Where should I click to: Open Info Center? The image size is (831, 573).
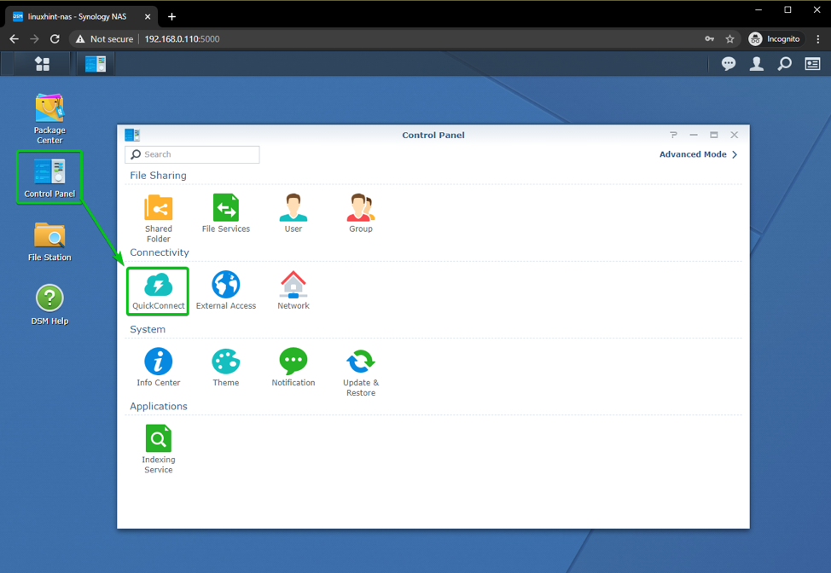coord(158,367)
